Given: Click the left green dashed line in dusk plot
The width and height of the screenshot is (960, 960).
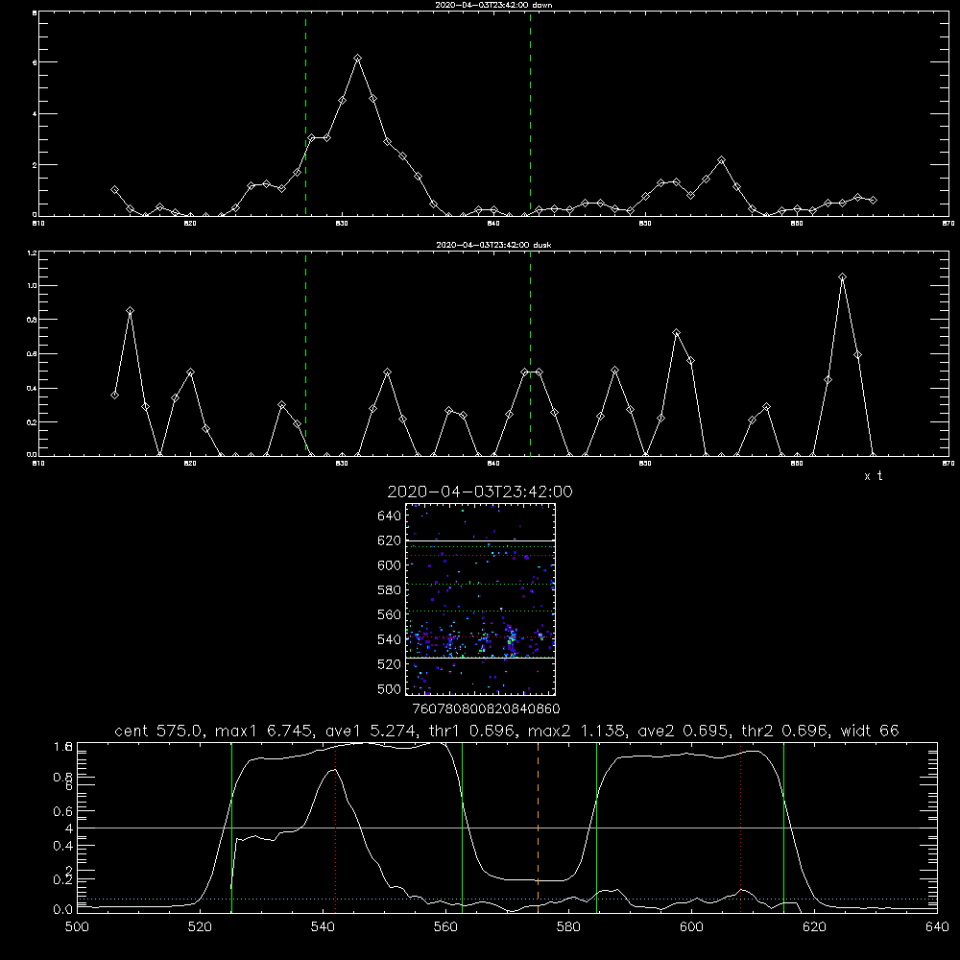Looking at the screenshot, I should click(305, 354).
